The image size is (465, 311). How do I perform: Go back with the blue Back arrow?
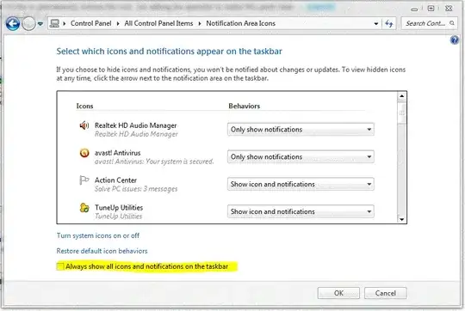(x=13, y=24)
